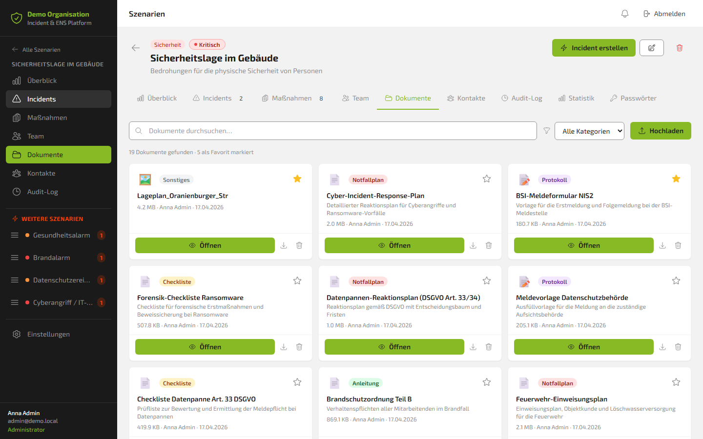Expand Datenschutzerei... scenario handle

tap(15, 280)
